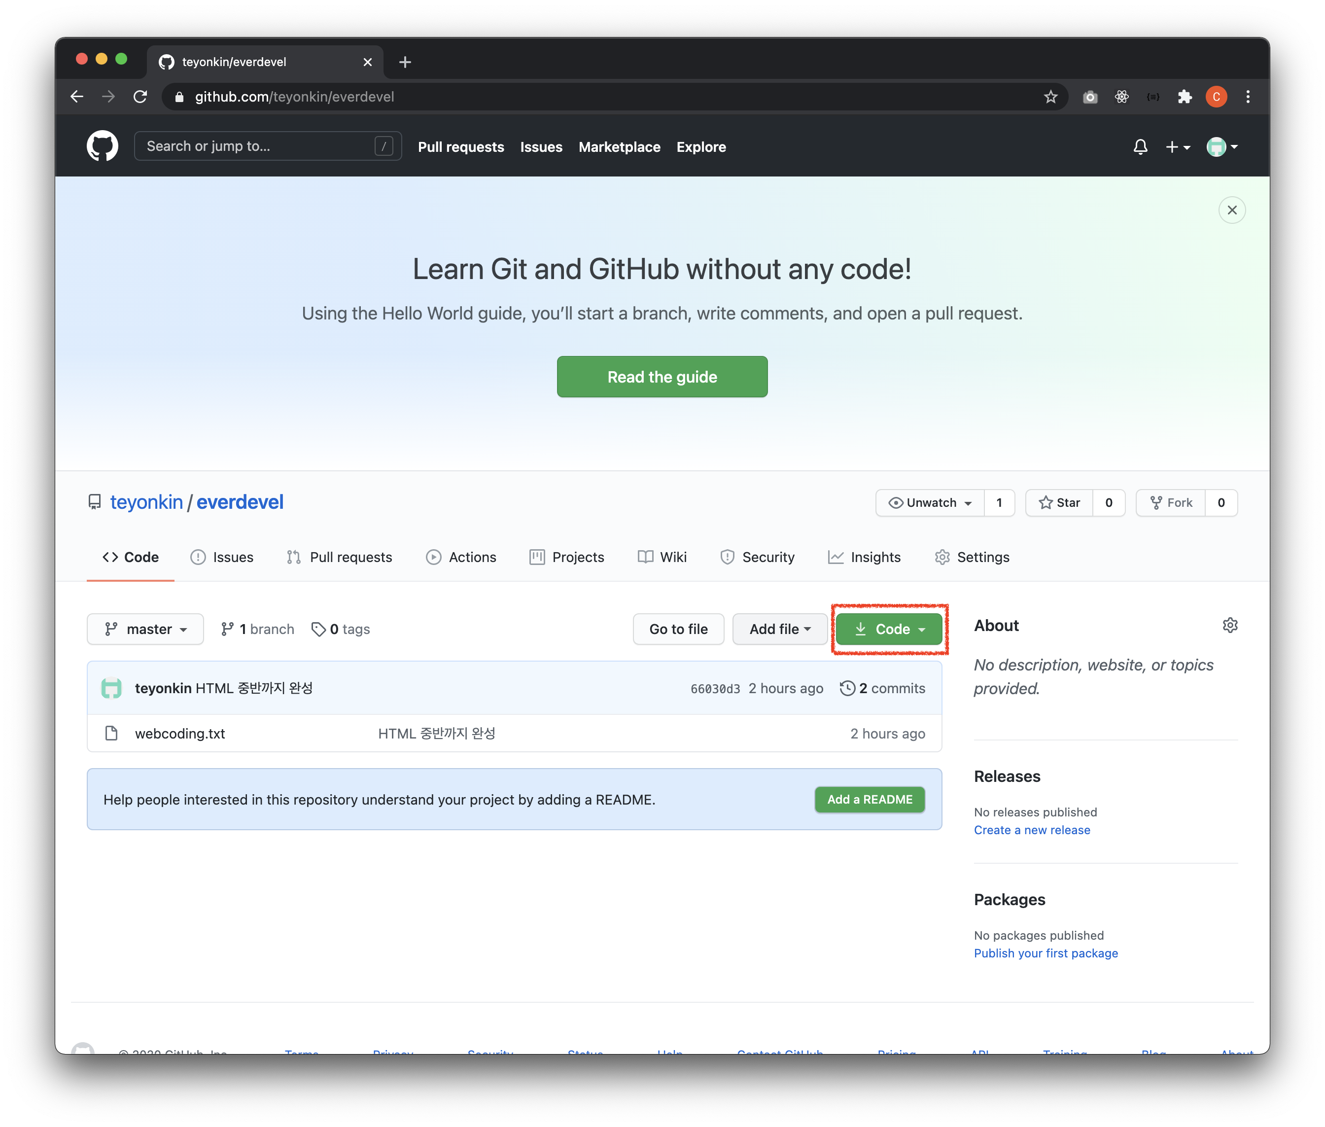Viewport: 1325px width, 1127px height.
Task: Star the repository
Action: 1059,503
